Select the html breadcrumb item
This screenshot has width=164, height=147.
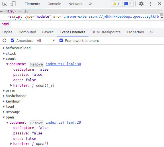point(5,24)
